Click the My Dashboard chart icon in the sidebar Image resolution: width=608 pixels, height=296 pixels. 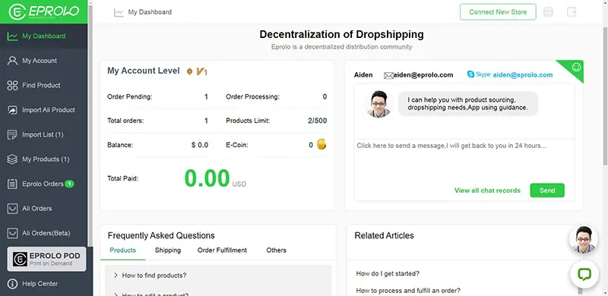pos(12,36)
